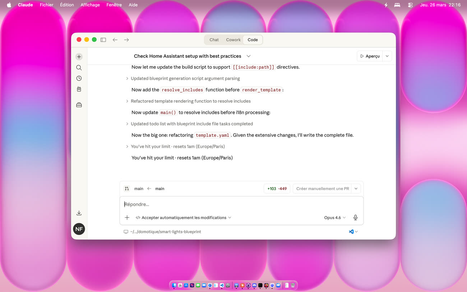
Task: Click the toolbox icon in sidebar
Action: pos(79,105)
